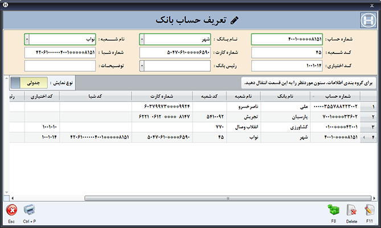Click branch name انقلاب وصال cell
This screenshot has height=228, width=381.
(x=244, y=127)
